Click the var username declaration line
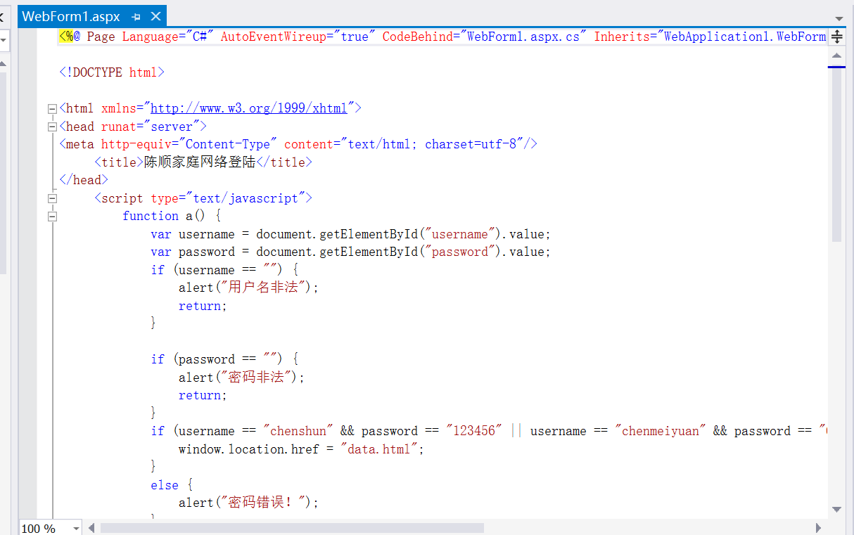Image resolution: width=854 pixels, height=535 pixels. (x=351, y=234)
